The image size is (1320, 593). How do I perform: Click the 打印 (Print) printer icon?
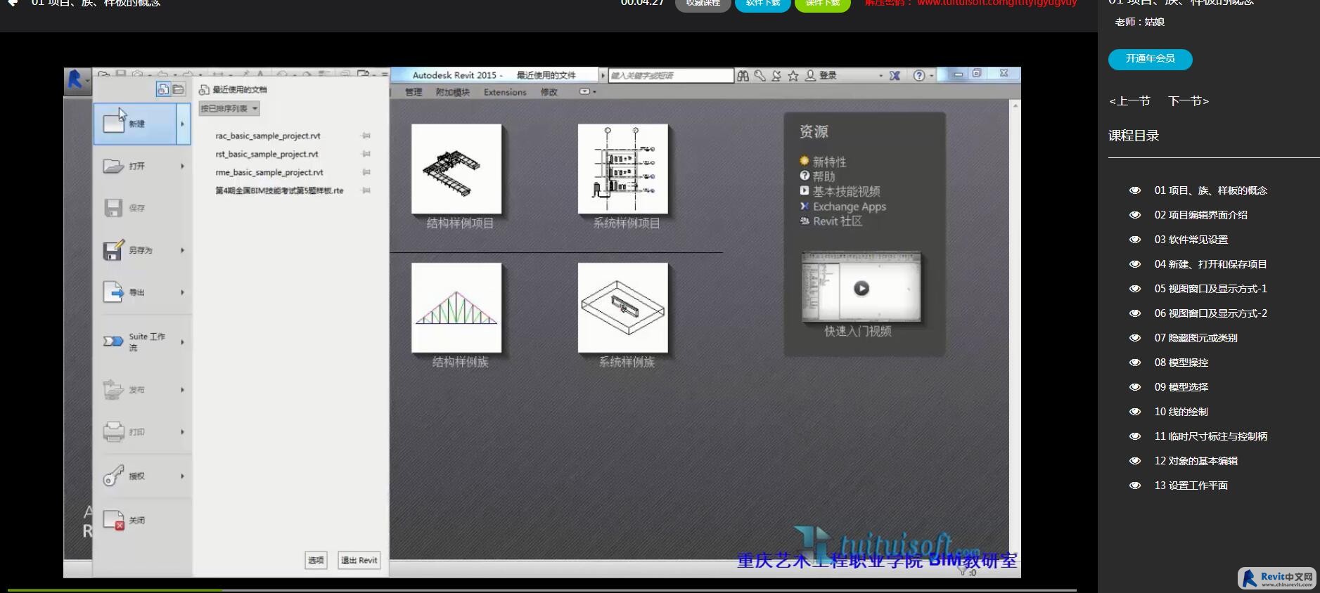pyautogui.click(x=113, y=431)
